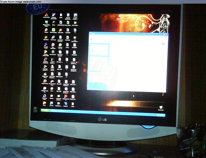Open the 1 VA Club-Megas folder icon

click(x=75, y=39)
